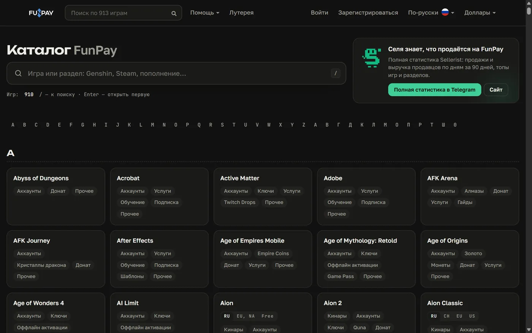This screenshot has height=333, width=532.
Task: Open Гайды under AFK Arena
Action: pos(465,202)
